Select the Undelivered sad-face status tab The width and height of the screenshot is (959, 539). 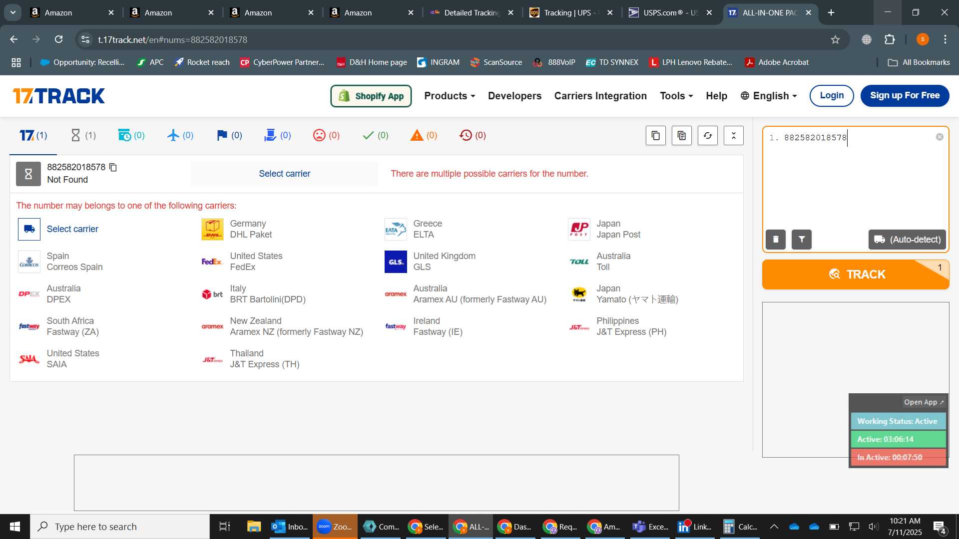tap(326, 135)
